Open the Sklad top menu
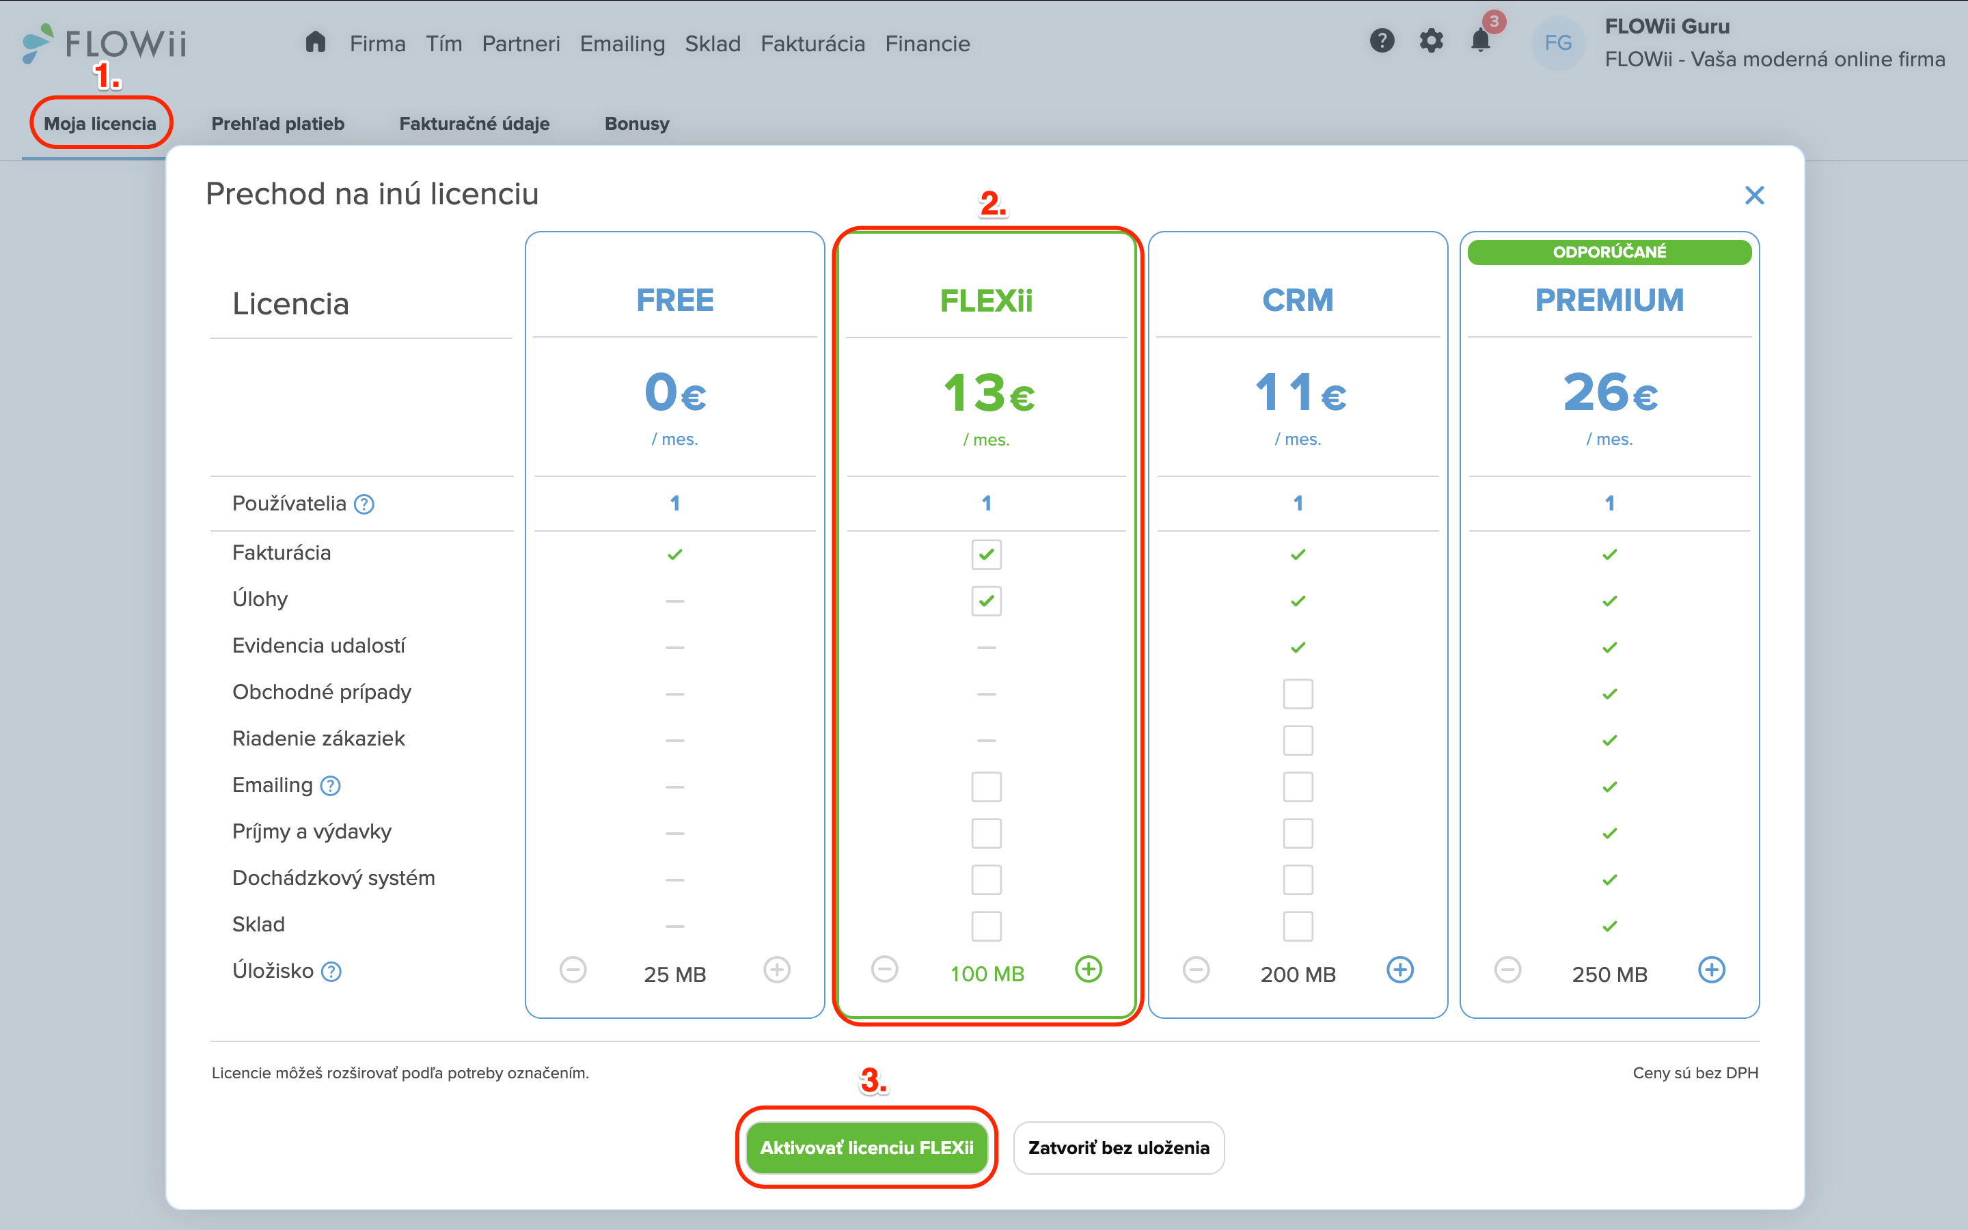 713,43
